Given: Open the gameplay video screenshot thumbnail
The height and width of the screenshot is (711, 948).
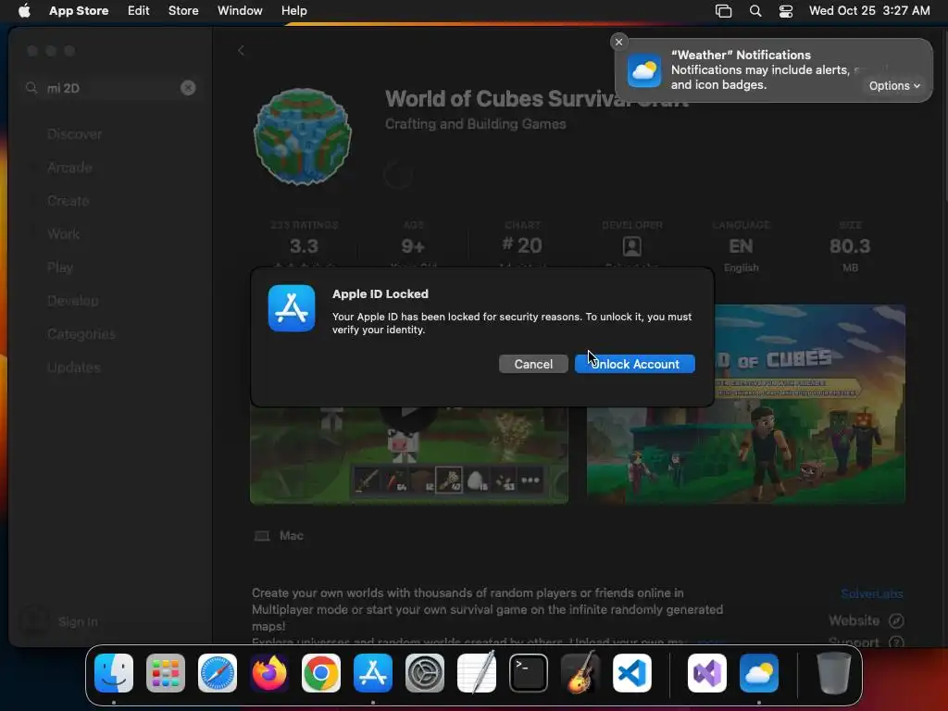Looking at the screenshot, I should coord(408,455).
